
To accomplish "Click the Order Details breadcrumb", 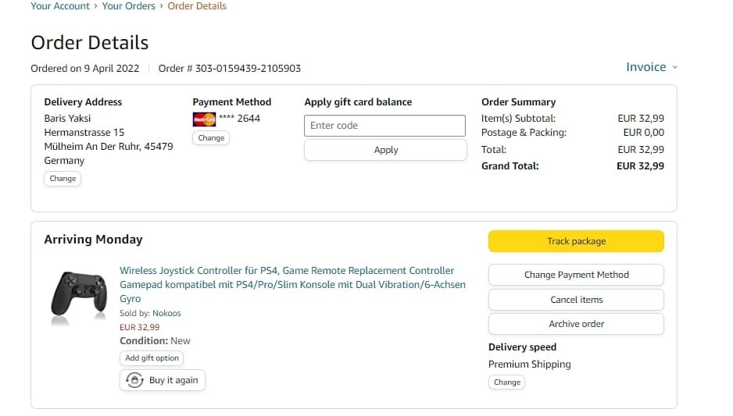I will [x=197, y=6].
